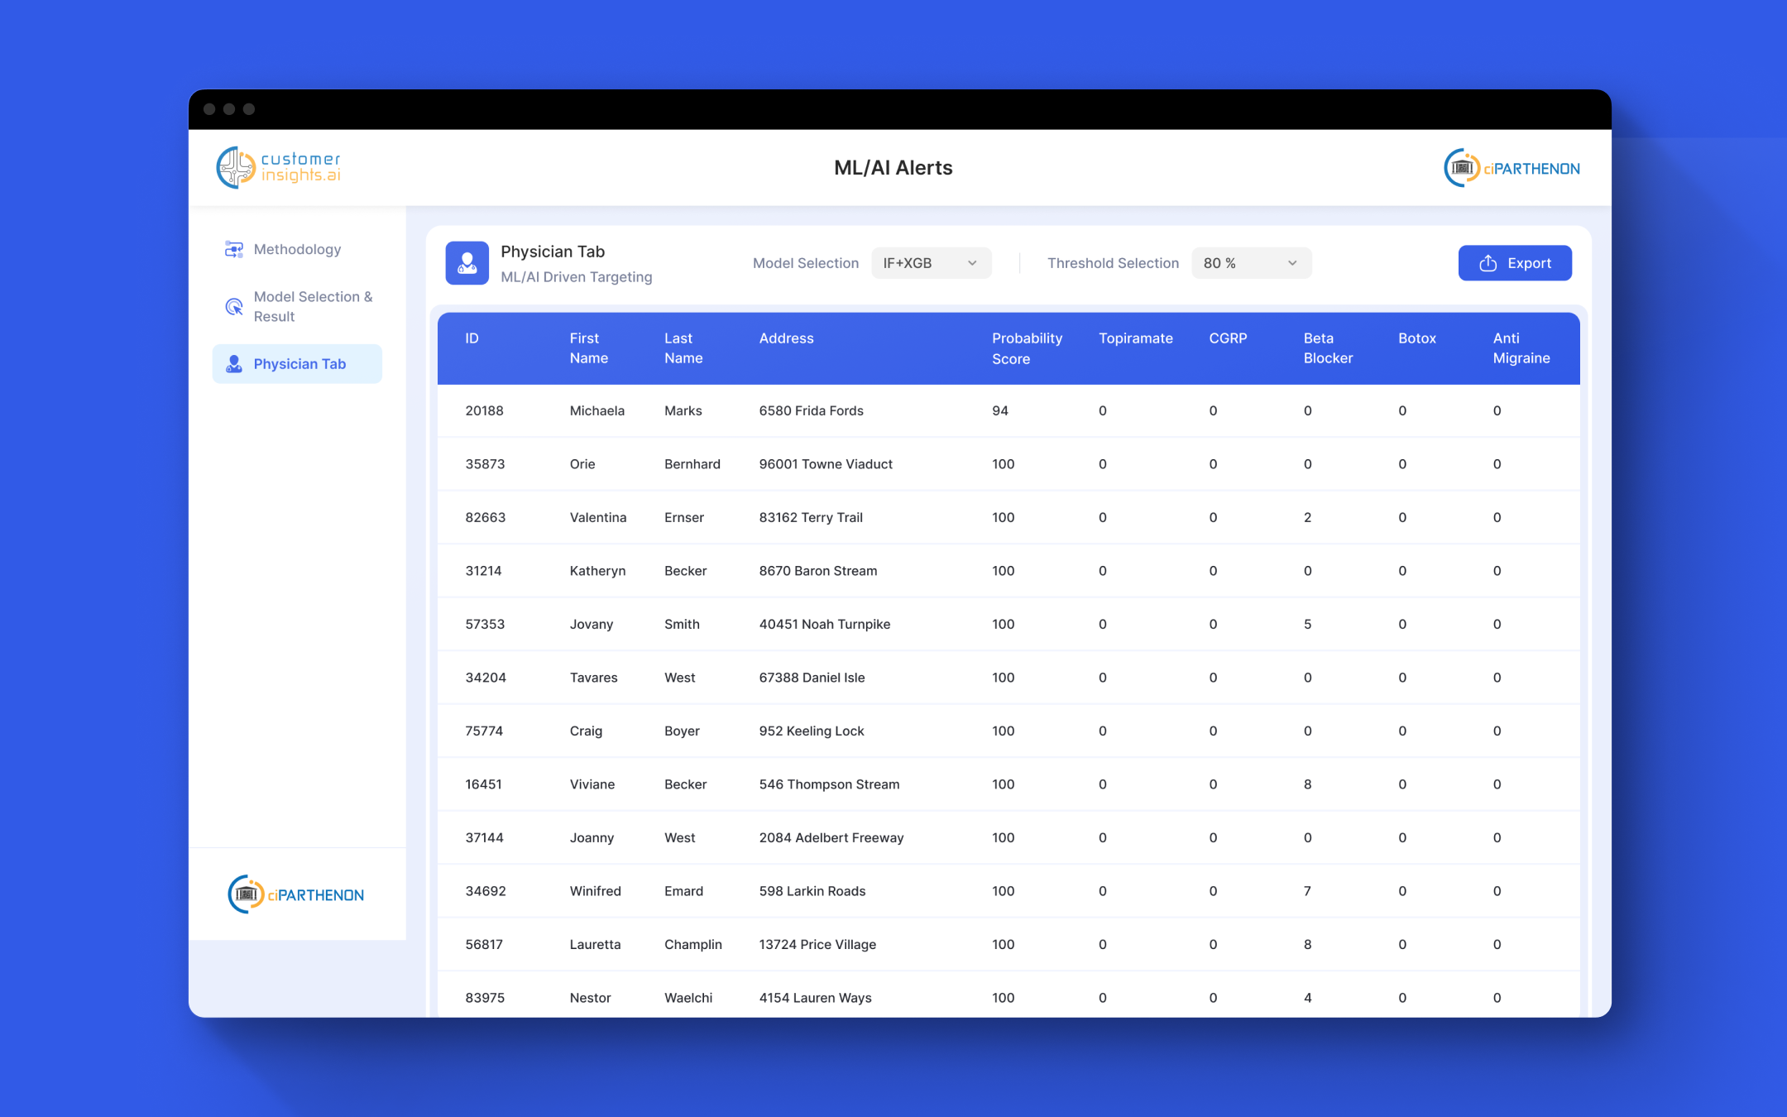Click the Beta Blocker column header
Image resolution: width=1787 pixels, height=1117 pixels.
1327,348
